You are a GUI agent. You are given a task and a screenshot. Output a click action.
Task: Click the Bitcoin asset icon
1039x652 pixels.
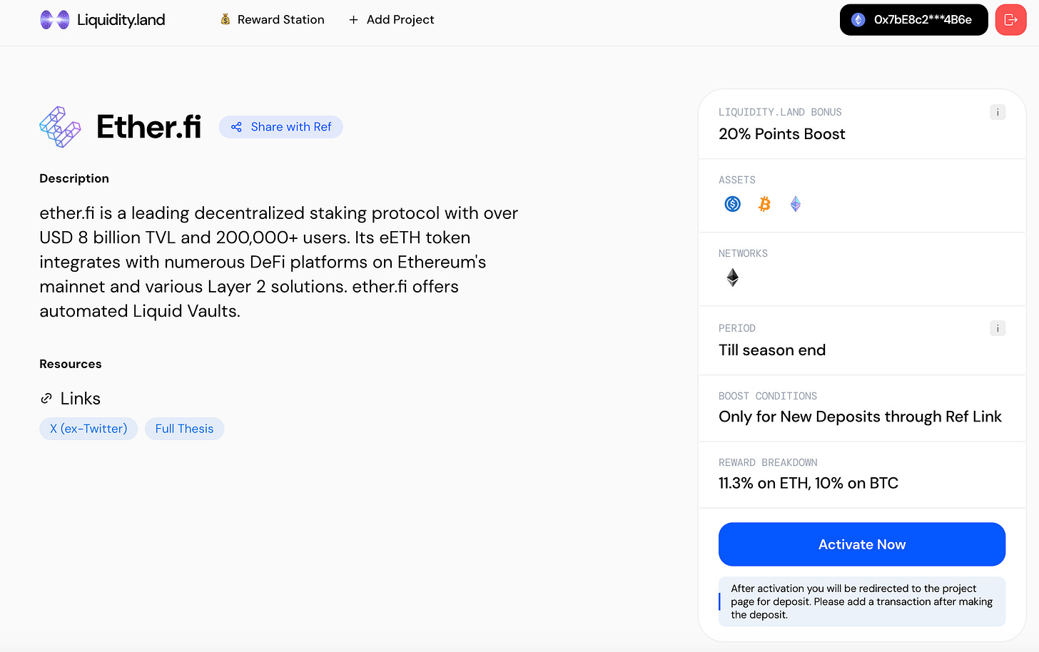click(764, 204)
